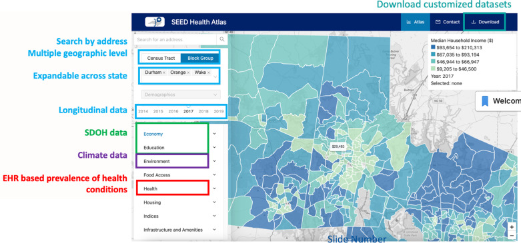Open the Contact page

click(x=447, y=22)
